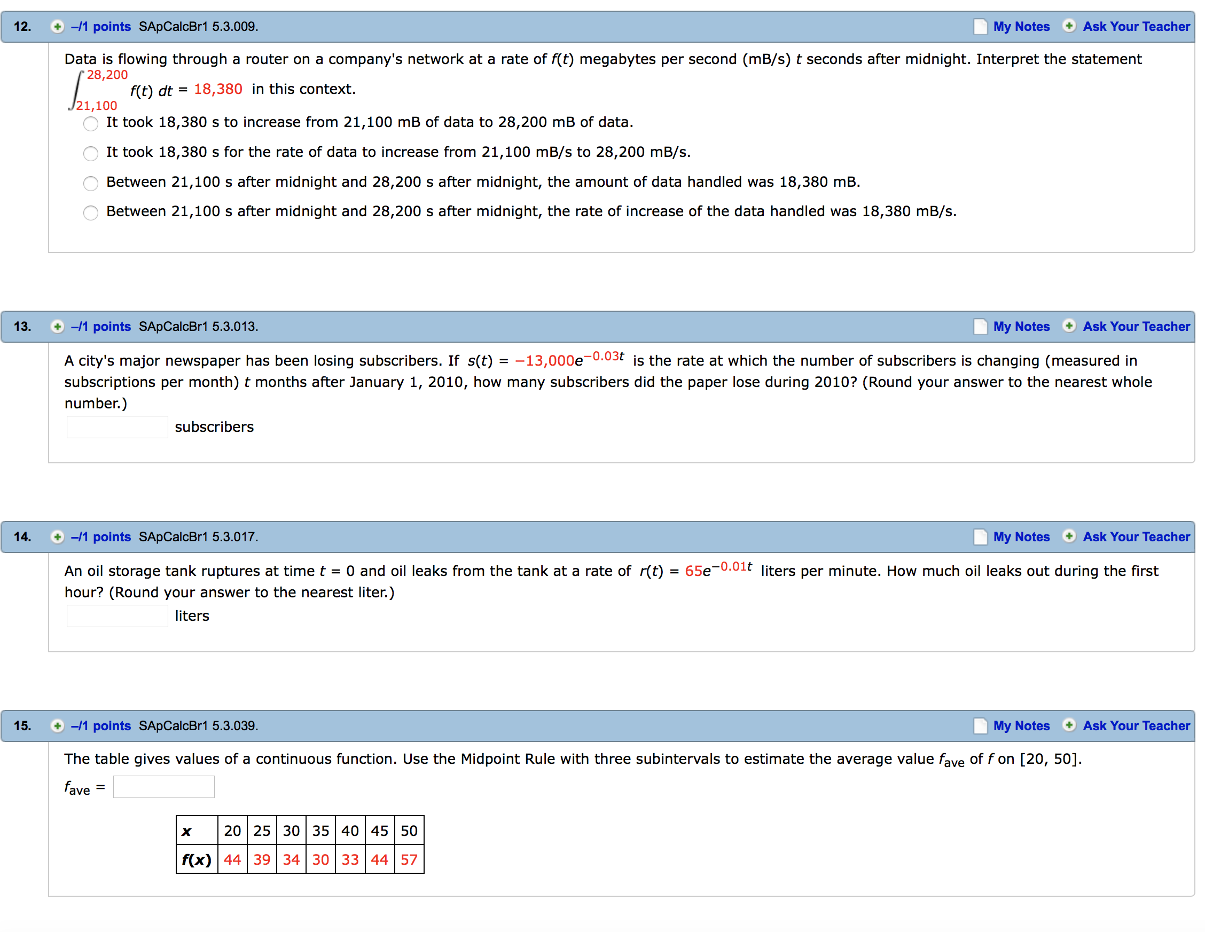The width and height of the screenshot is (1205, 932).
Task: Select the first answer option about 18,380 s increase
Action: [90, 123]
